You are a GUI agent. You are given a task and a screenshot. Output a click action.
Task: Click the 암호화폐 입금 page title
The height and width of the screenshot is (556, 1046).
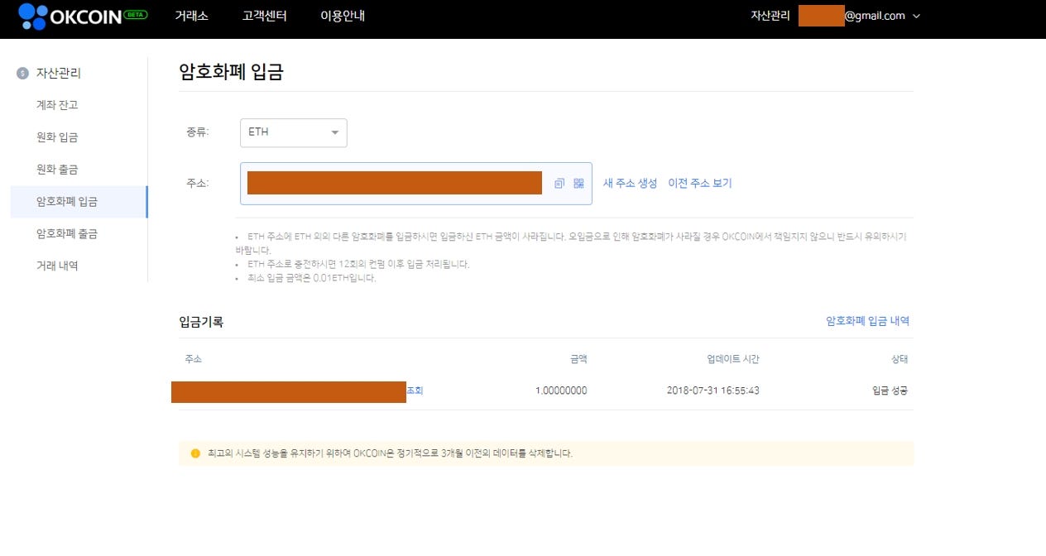[x=232, y=72]
